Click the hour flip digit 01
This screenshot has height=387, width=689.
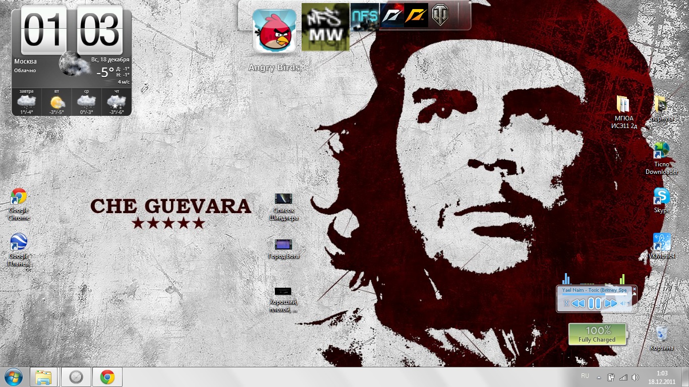click(x=44, y=30)
